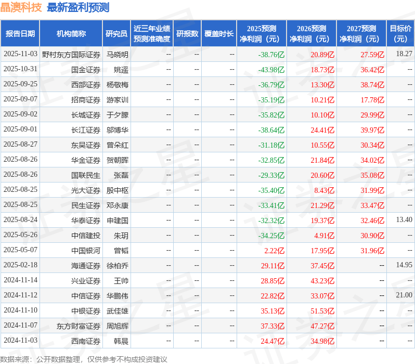Screen dimensions: 415x364
Task: Click the 机构简称 column header
Action: [71, 34]
